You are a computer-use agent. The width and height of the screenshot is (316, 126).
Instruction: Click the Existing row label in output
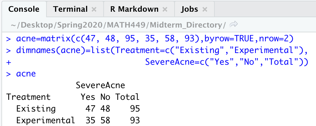click(36, 109)
